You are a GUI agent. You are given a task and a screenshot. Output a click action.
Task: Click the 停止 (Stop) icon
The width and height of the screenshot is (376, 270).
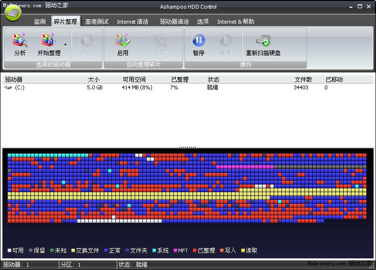(87, 41)
